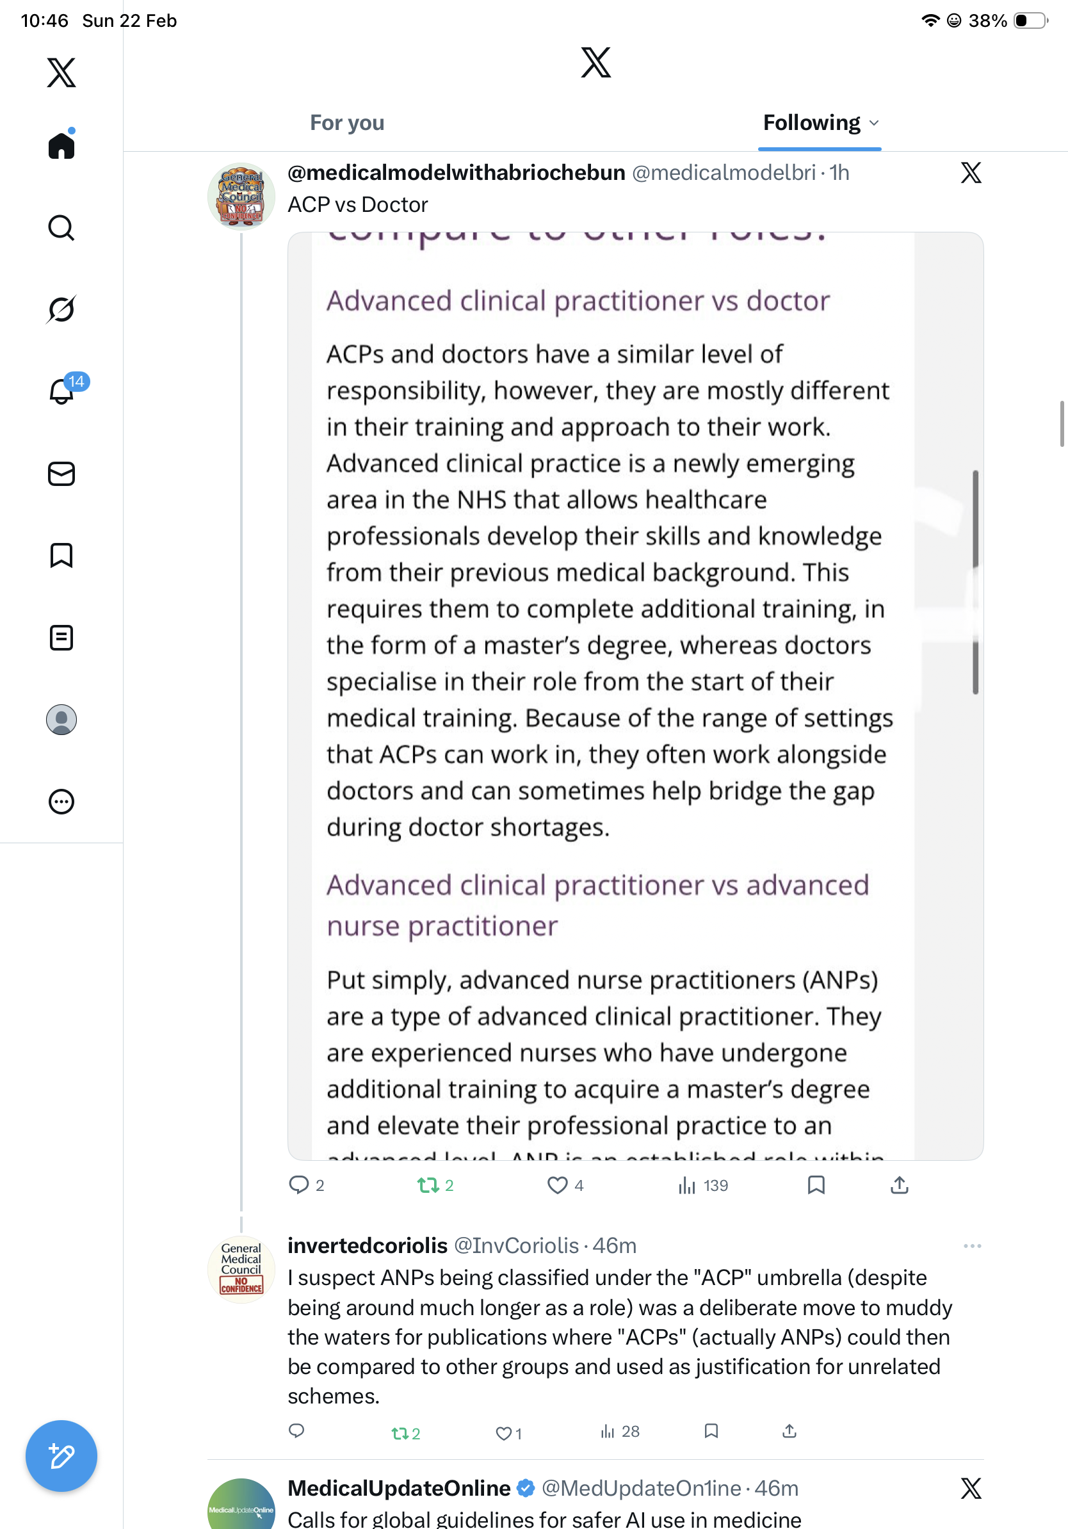Open Messages envelope icon
The height and width of the screenshot is (1529, 1068).
pyautogui.click(x=61, y=474)
